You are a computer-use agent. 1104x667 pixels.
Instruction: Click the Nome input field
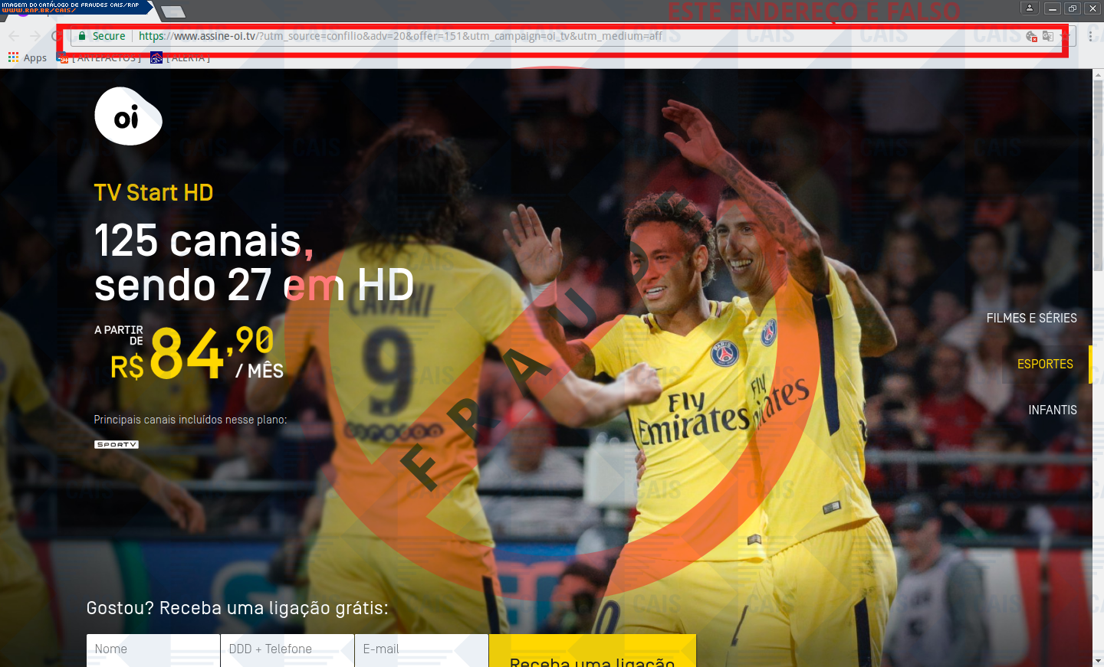point(153,649)
